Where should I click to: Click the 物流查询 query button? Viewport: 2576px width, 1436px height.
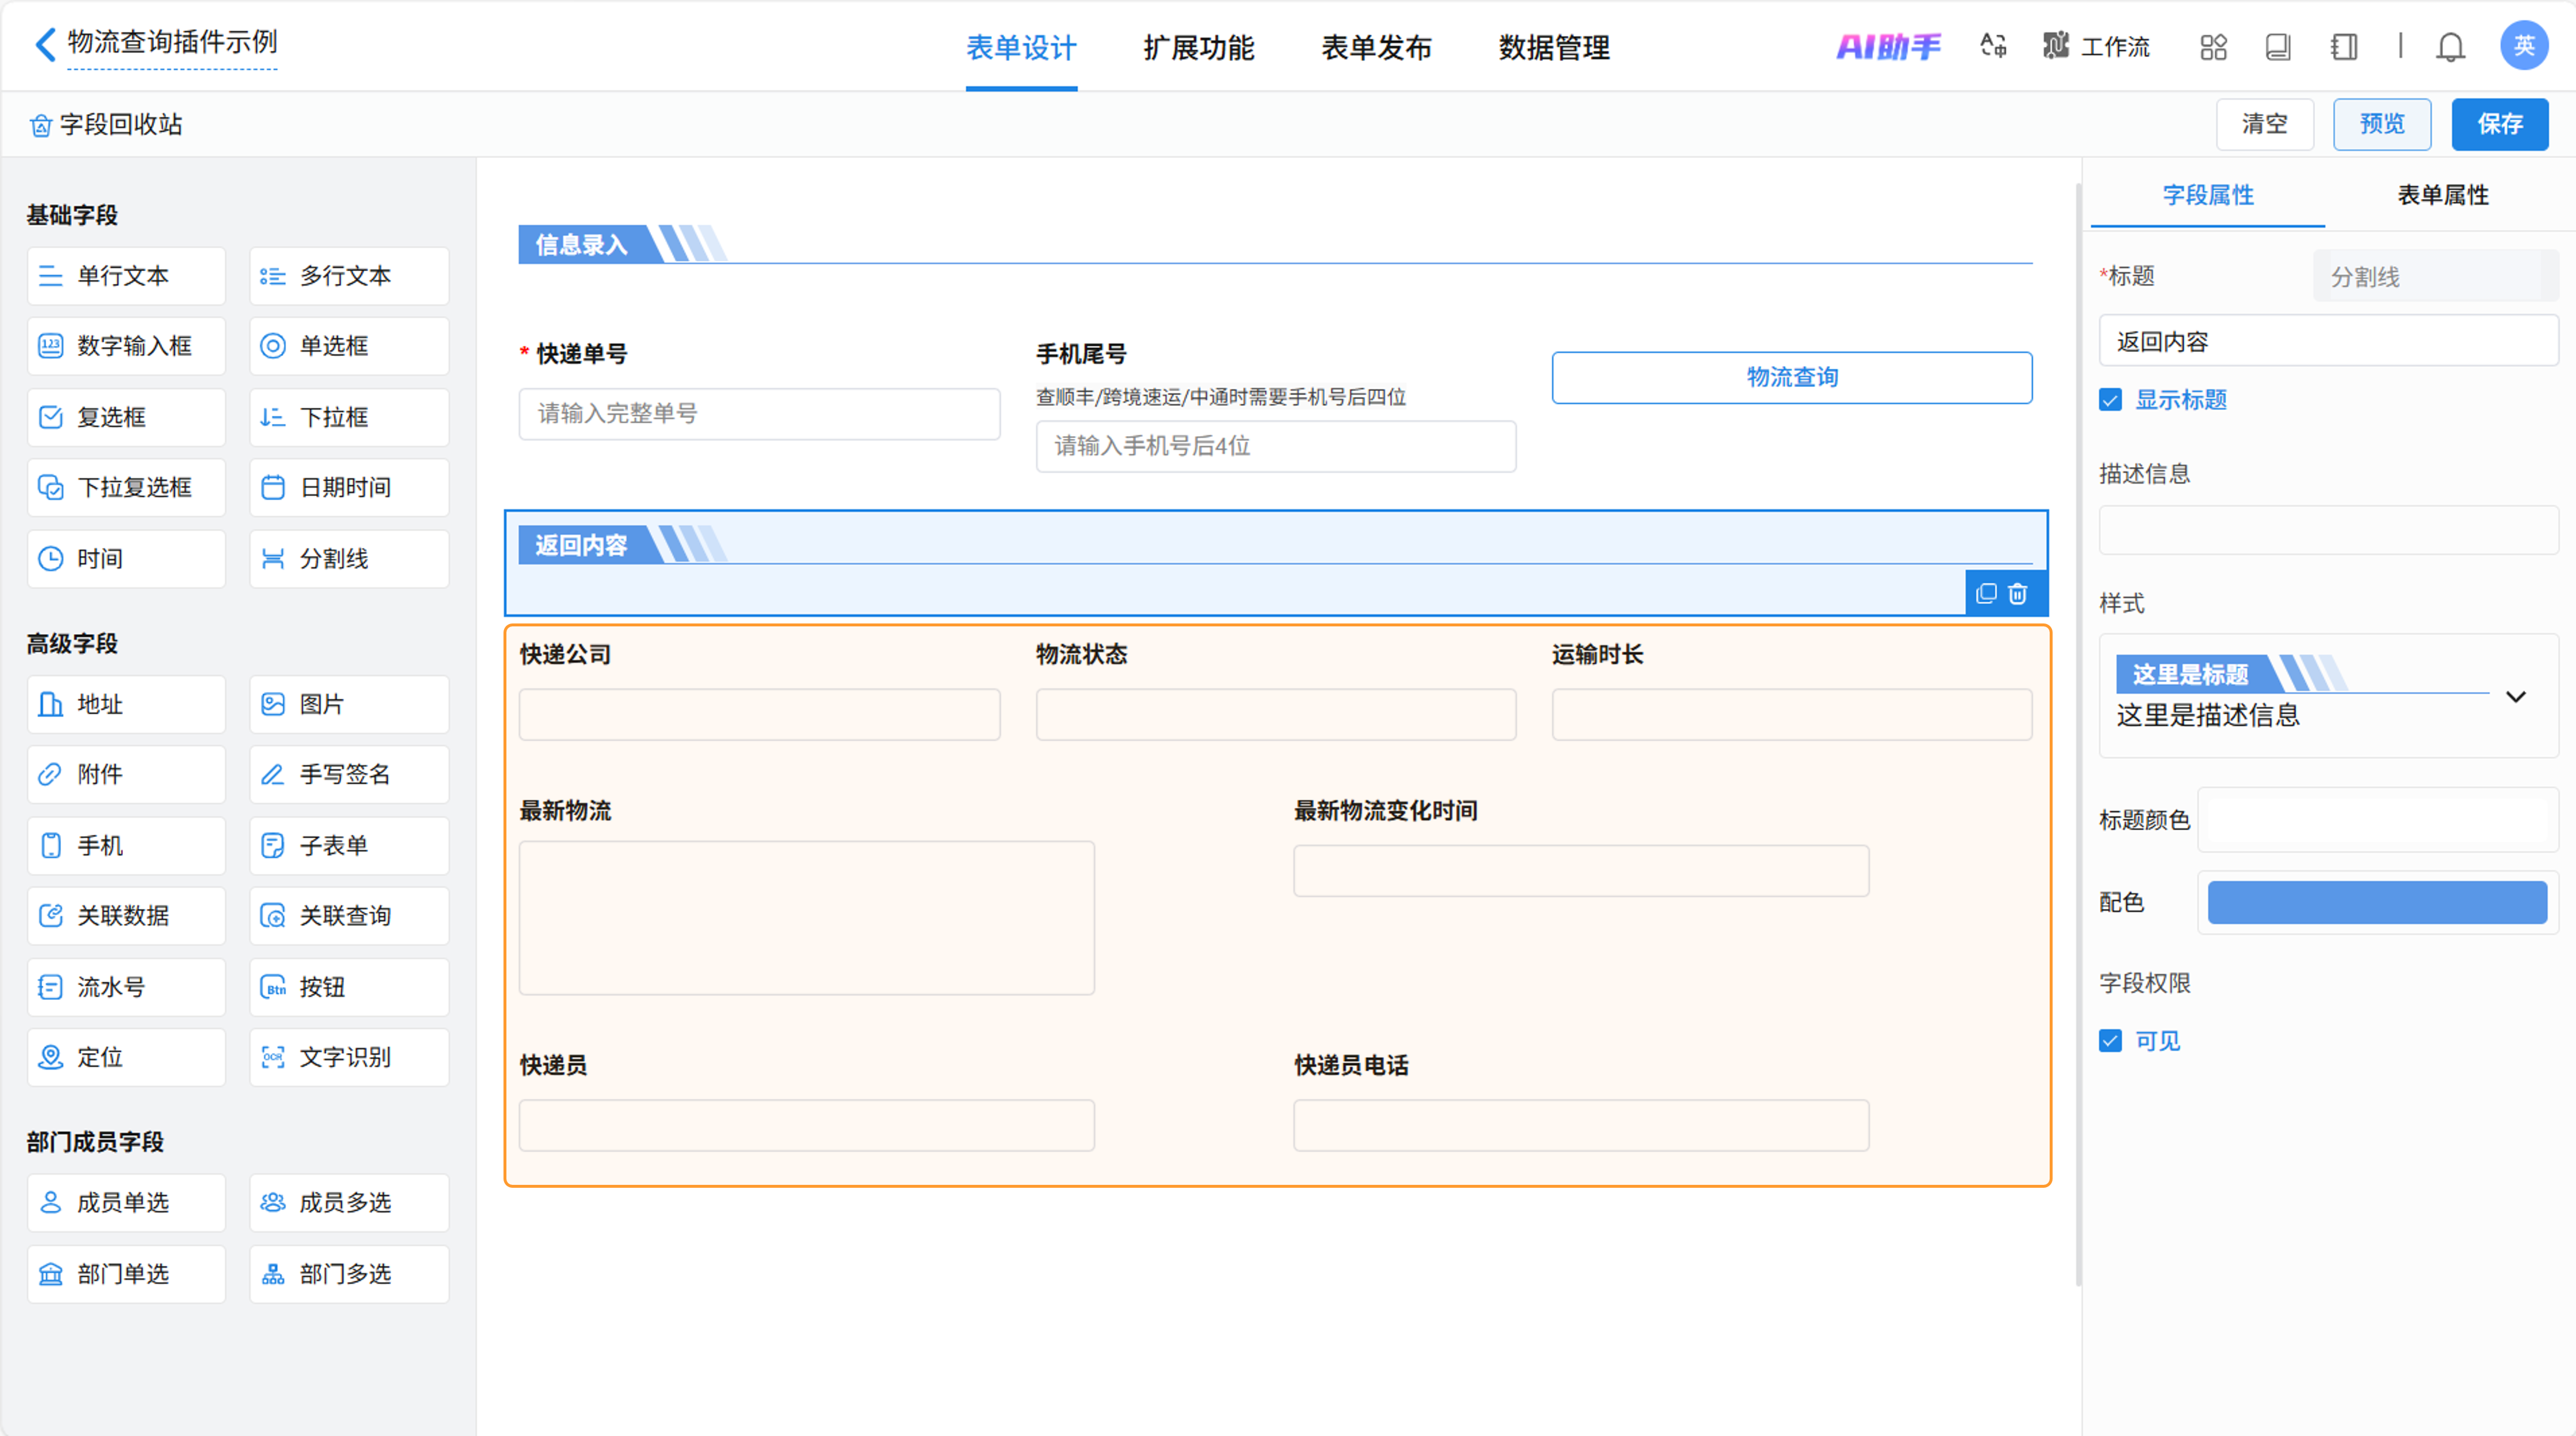pyautogui.click(x=1791, y=378)
